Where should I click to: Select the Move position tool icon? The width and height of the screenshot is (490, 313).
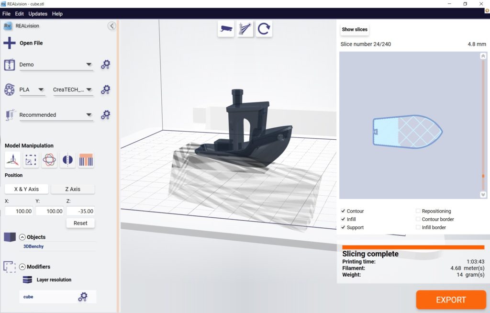point(12,160)
